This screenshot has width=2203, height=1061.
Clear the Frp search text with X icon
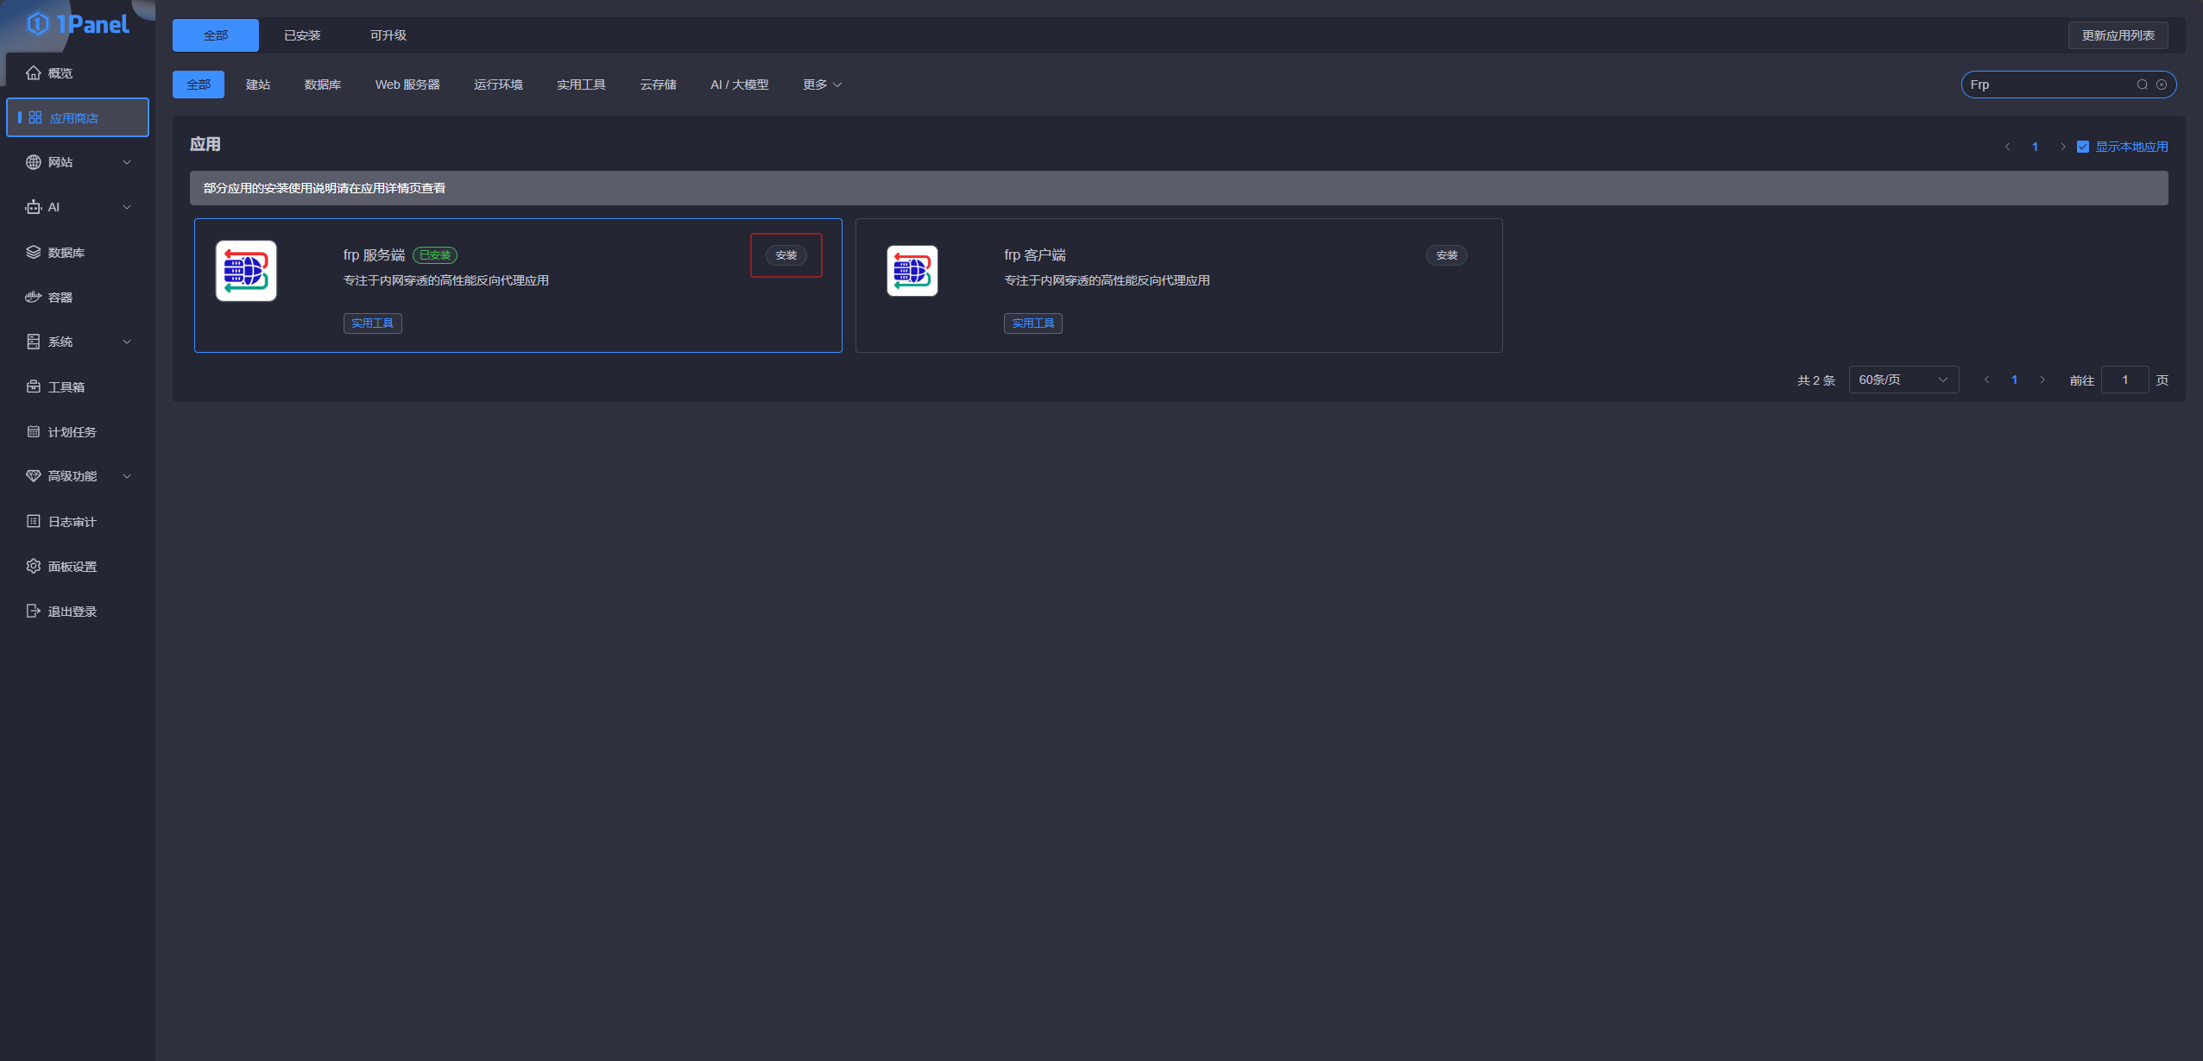point(2162,85)
